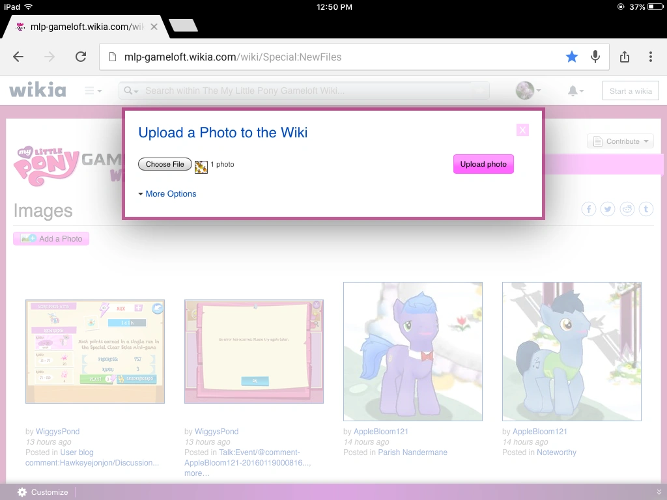
Task: Click the Twitter share icon
Action: tap(608, 209)
